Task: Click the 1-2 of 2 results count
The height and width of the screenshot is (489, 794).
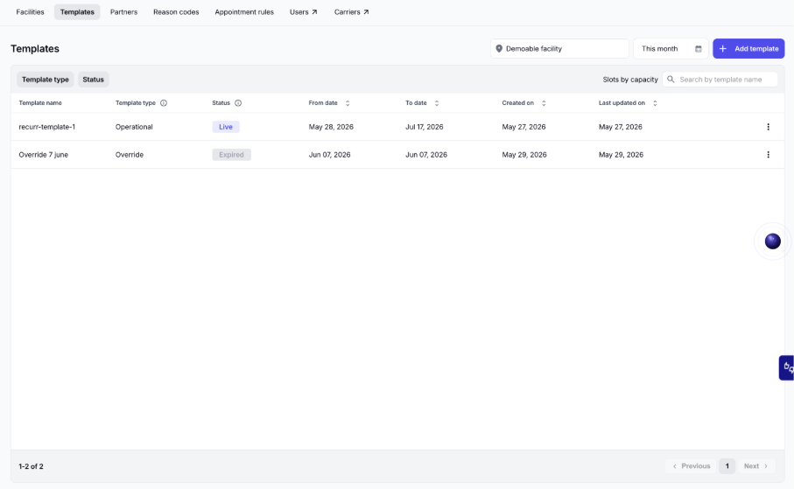Action: tap(31, 466)
